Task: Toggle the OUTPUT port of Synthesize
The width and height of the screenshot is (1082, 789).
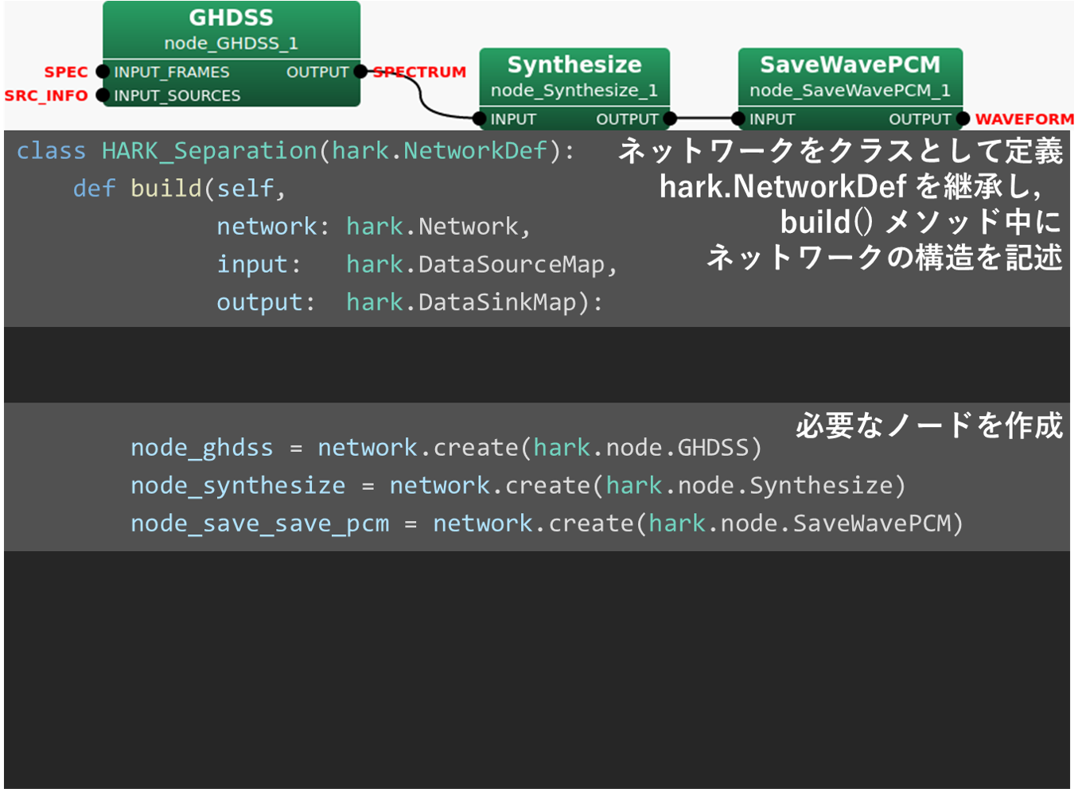Action: point(668,119)
